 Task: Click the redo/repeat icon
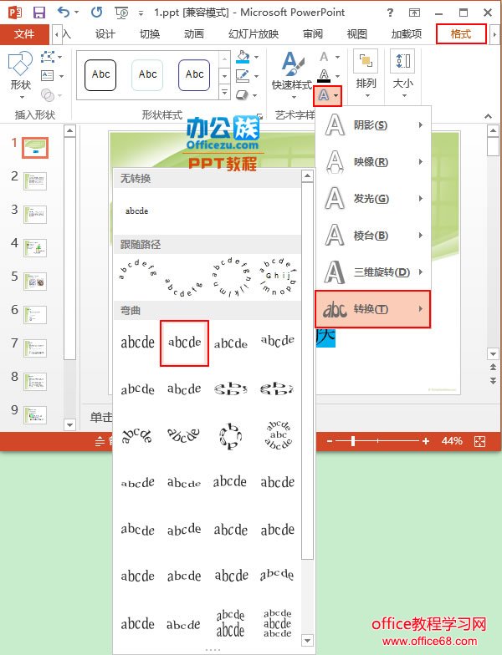pos(97,12)
